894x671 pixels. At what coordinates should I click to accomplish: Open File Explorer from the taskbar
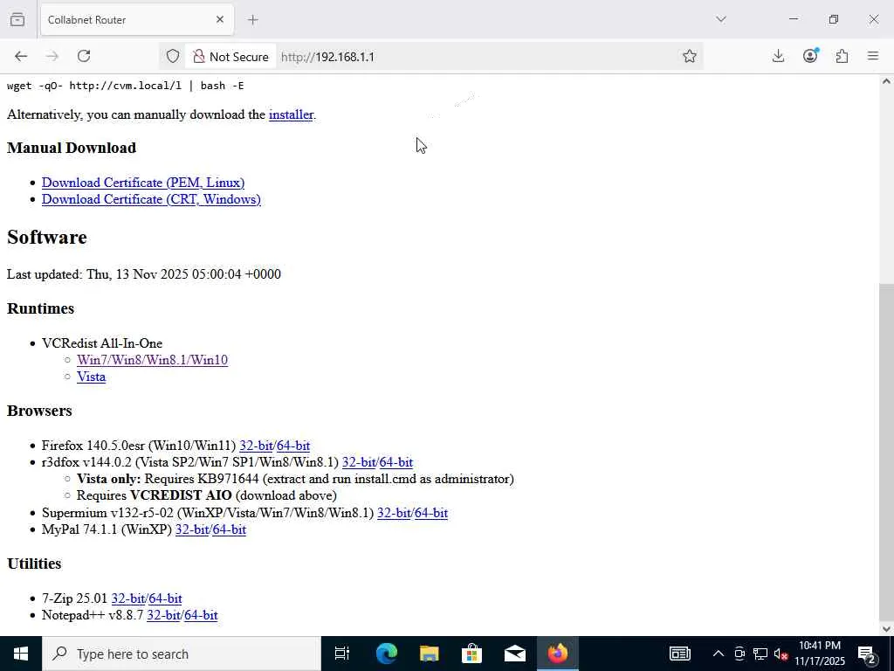[429, 654]
